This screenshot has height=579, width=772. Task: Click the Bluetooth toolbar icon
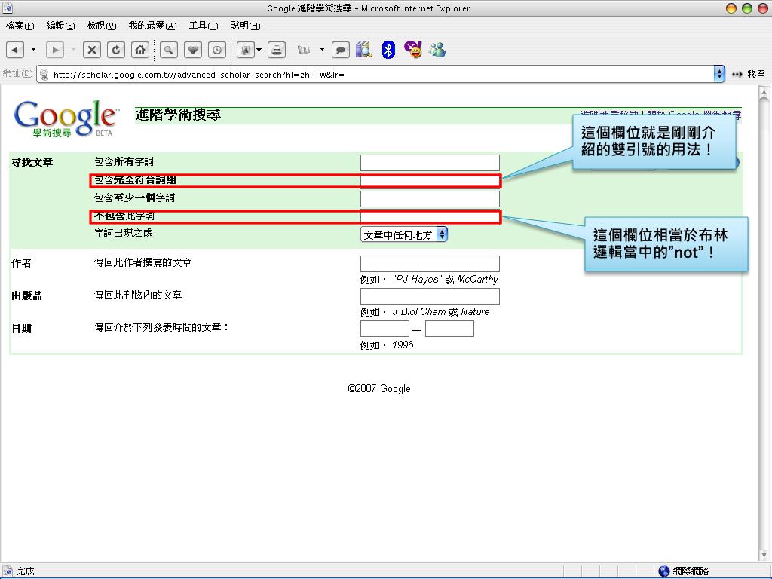pyautogui.click(x=388, y=50)
